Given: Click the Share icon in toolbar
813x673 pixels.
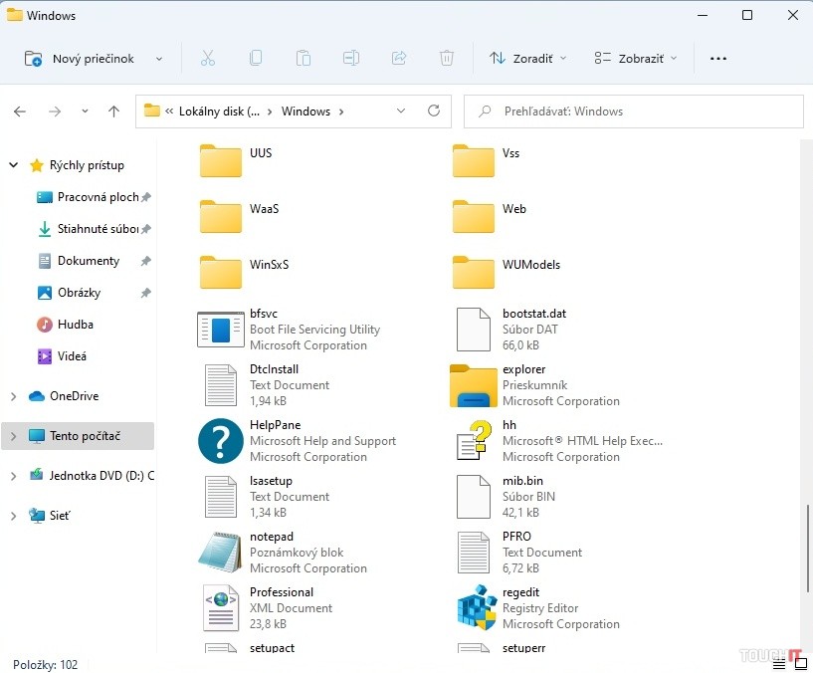Looking at the screenshot, I should point(399,59).
